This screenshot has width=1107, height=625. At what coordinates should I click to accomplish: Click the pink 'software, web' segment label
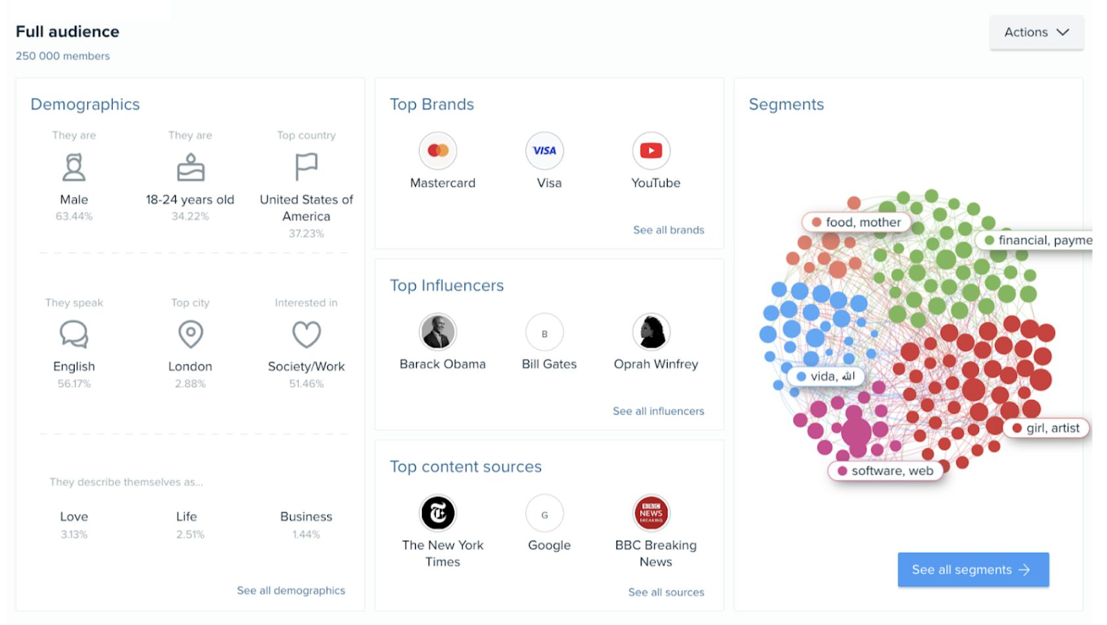click(x=886, y=471)
